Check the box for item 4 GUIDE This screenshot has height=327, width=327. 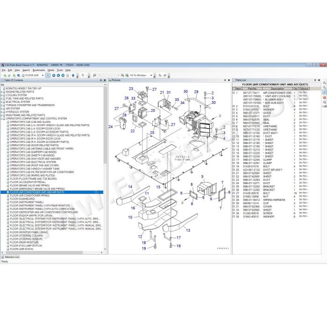click(234, 113)
